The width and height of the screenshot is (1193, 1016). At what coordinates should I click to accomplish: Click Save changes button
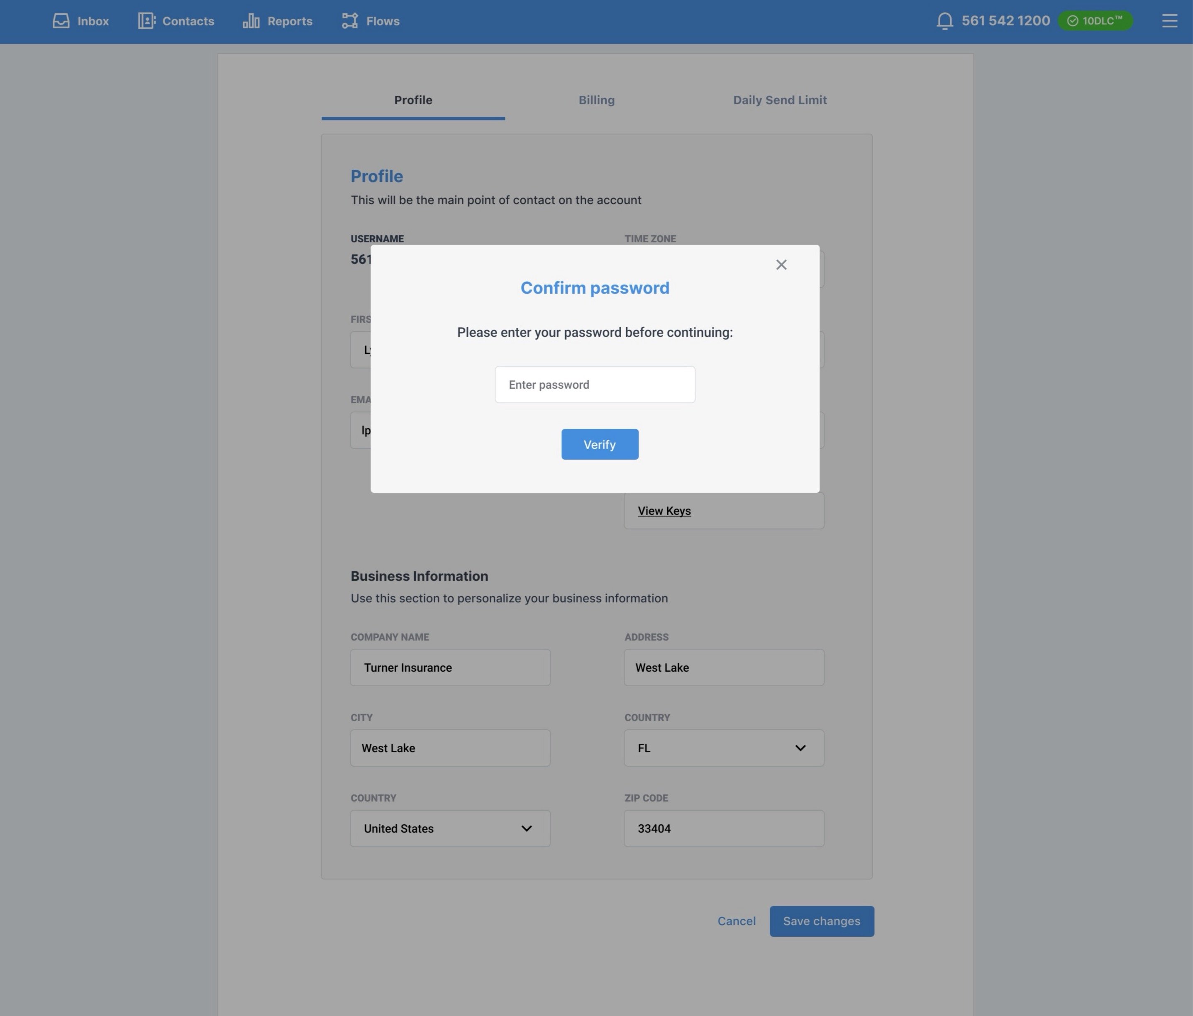pos(821,921)
